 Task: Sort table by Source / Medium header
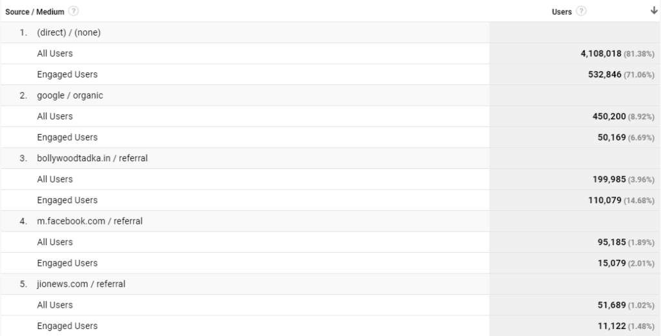pos(35,12)
